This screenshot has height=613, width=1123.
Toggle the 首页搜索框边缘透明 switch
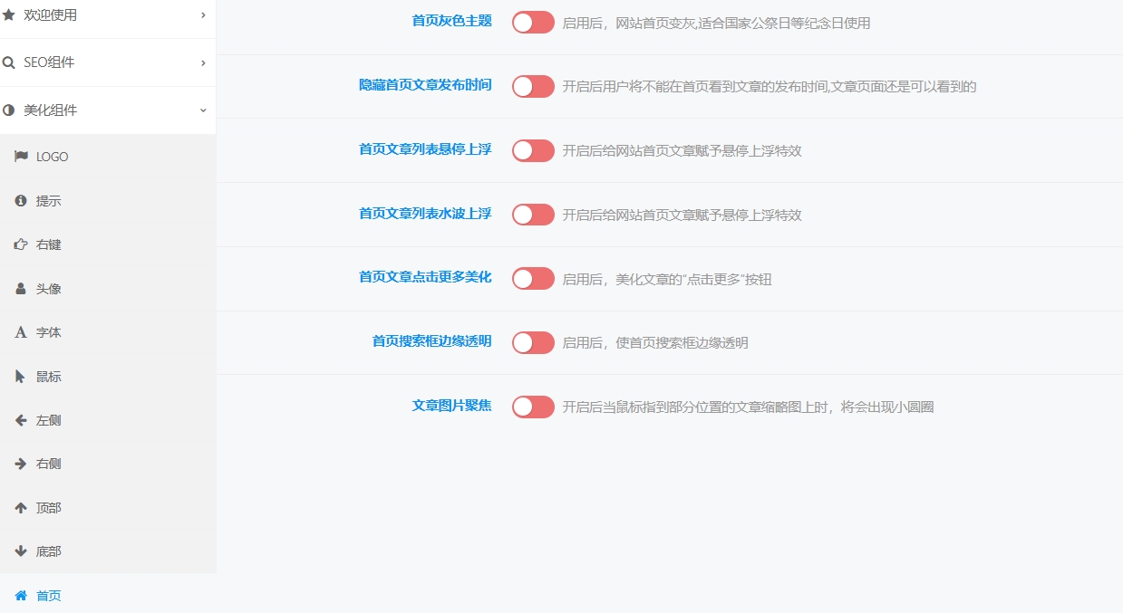[533, 342]
